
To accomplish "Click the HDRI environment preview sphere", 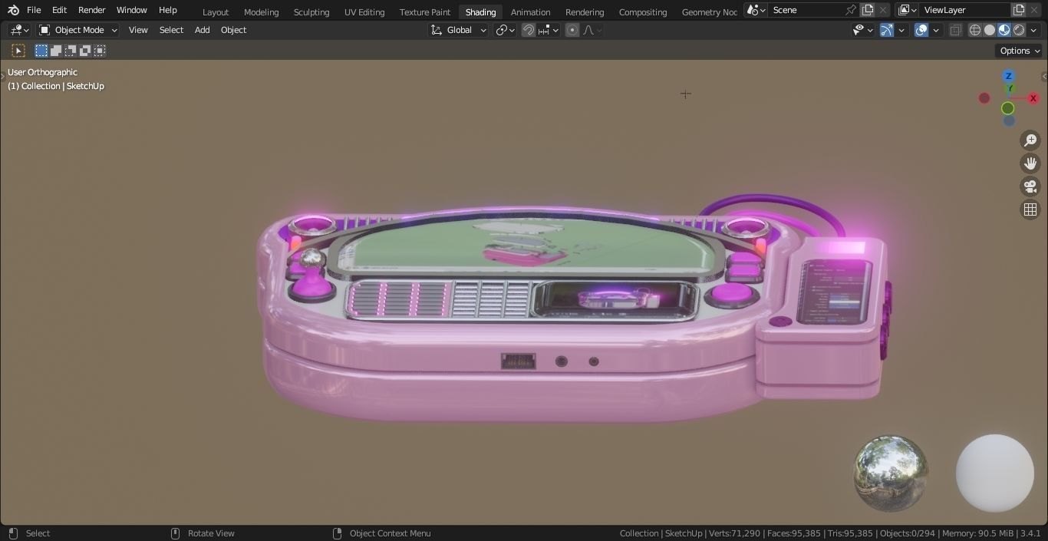I will pyautogui.click(x=889, y=473).
